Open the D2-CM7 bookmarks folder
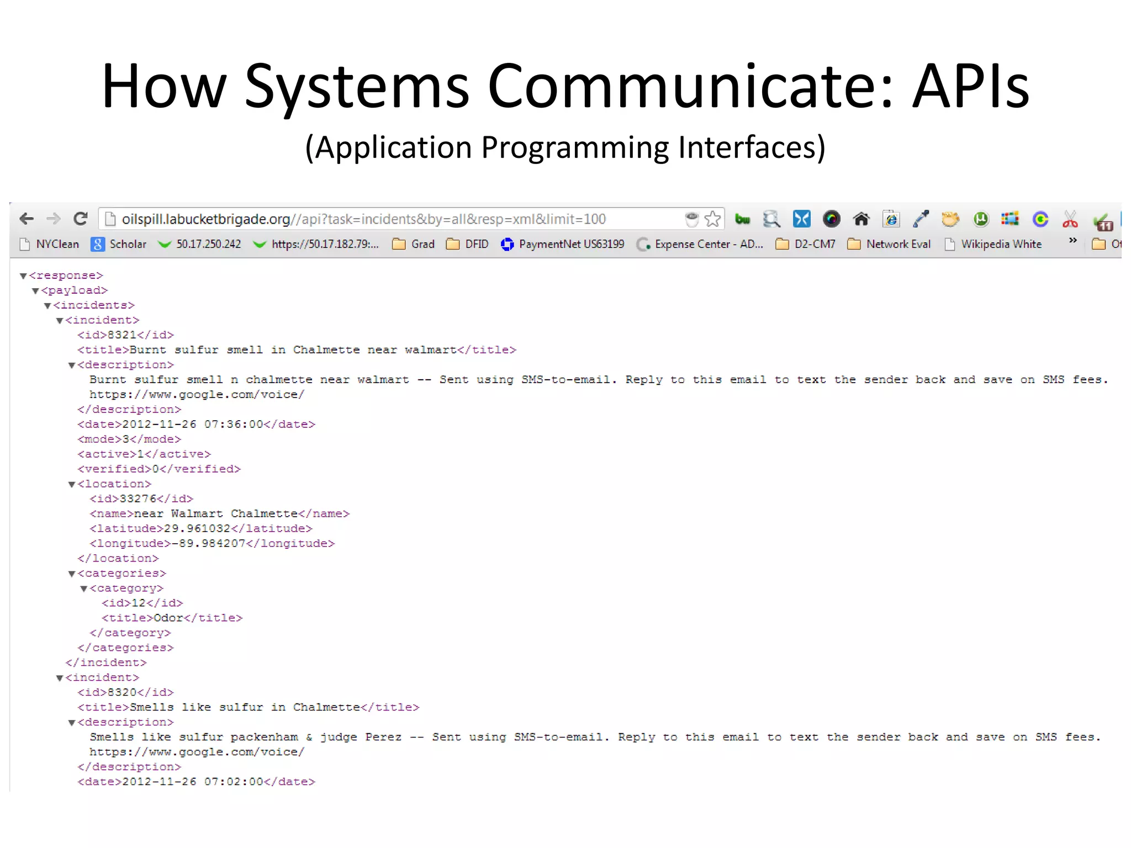 806,244
